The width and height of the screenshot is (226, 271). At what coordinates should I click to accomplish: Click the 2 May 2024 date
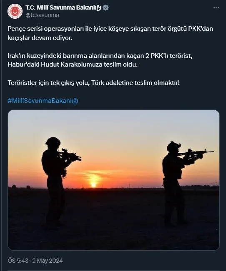click(48, 261)
